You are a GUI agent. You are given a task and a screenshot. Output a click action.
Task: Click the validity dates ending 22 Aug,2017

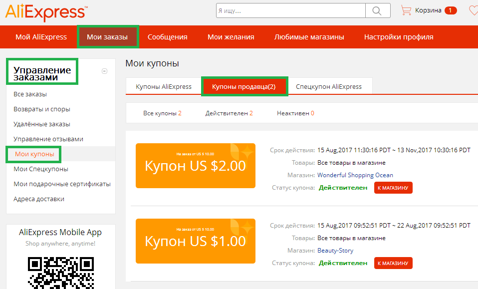tap(394, 225)
